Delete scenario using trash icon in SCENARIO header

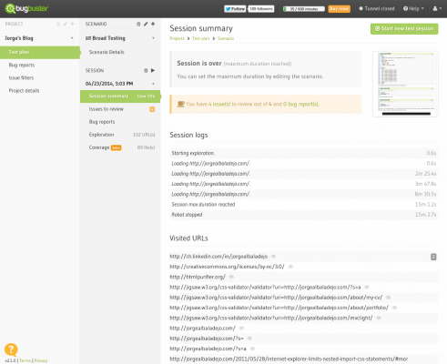138,24
